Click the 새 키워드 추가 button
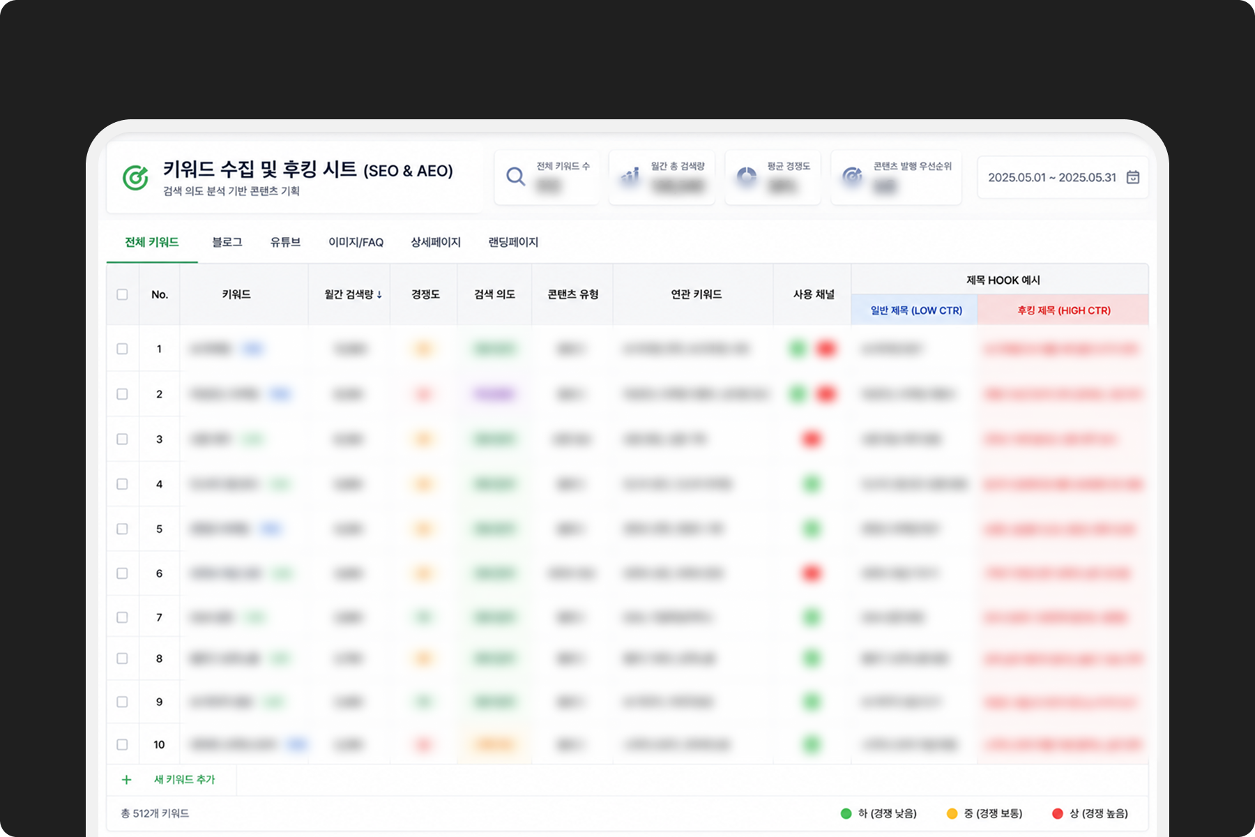 (172, 780)
